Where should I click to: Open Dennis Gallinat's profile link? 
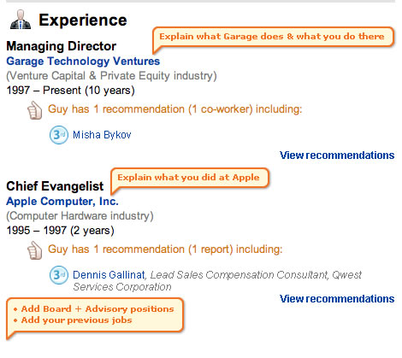coord(109,275)
